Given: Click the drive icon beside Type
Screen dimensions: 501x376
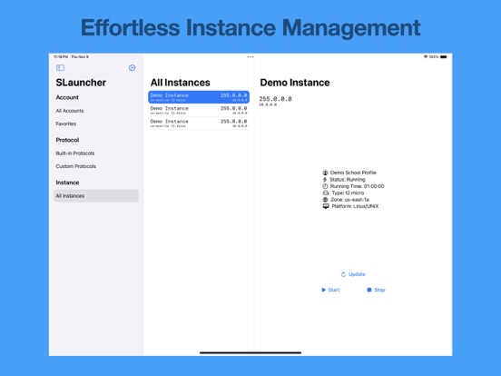Looking at the screenshot, I should (326, 193).
